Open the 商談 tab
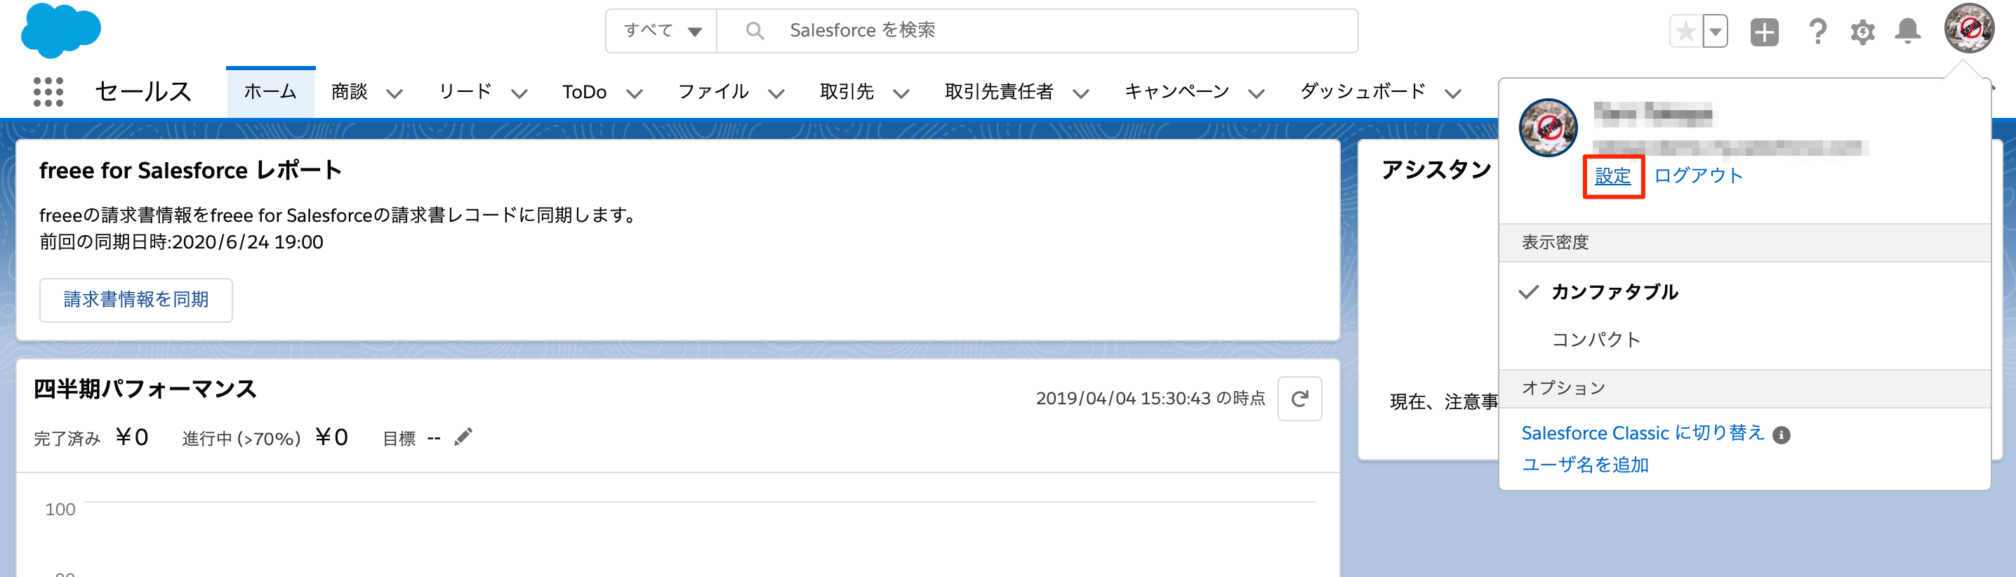 (x=349, y=91)
